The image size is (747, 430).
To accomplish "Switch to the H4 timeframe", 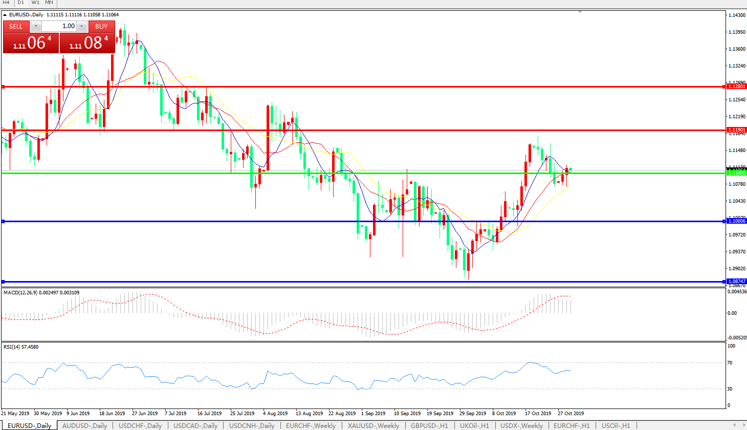I will (6, 3).
